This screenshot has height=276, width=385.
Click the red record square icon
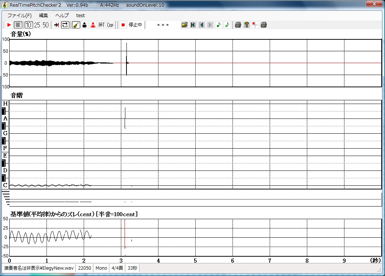pos(123,25)
